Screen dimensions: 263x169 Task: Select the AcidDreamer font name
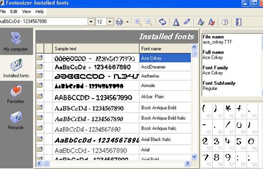tap(153, 67)
